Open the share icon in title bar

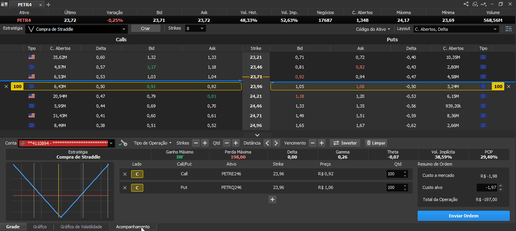pyautogui.click(x=466, y=4)
